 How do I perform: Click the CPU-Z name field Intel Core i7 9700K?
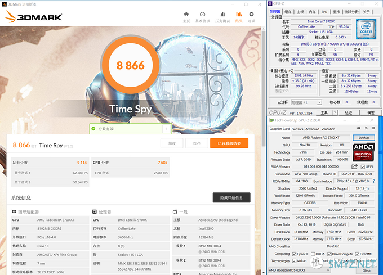[321, 21]
